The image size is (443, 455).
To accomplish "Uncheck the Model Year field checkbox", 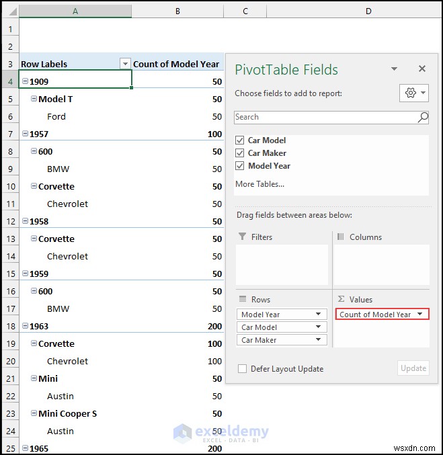I will click(240, 166).
